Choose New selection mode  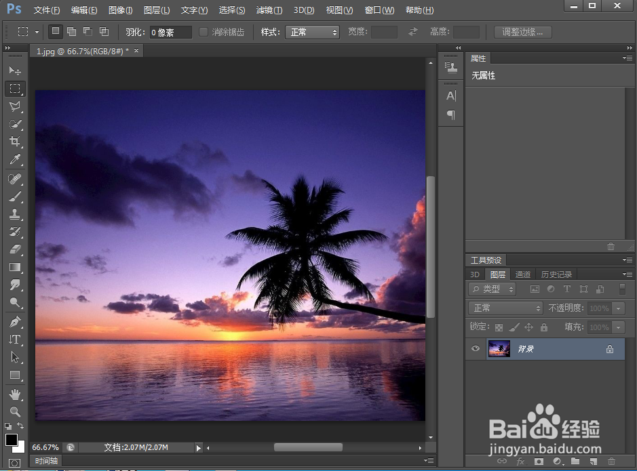coord(56,31)
